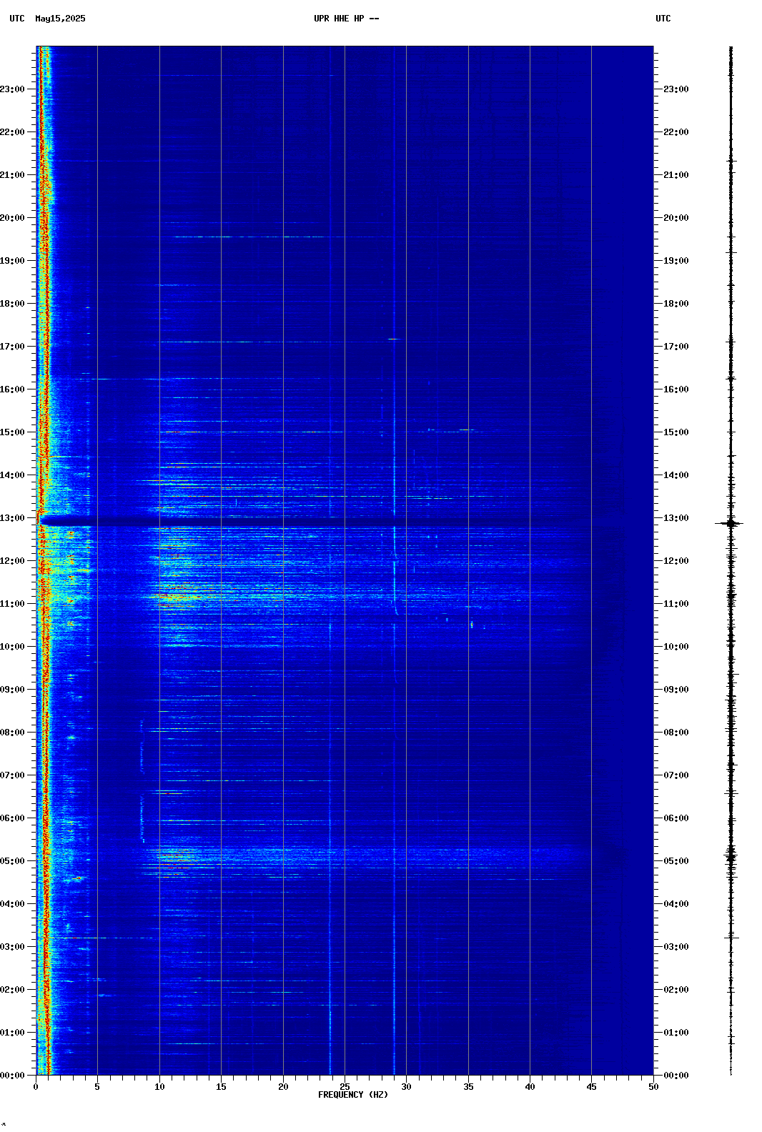Viewport: 762px width, 1132px height.
Task: Click the right-axis 14:00 time label
Action: pyautogui.click(x=676, y=475)
